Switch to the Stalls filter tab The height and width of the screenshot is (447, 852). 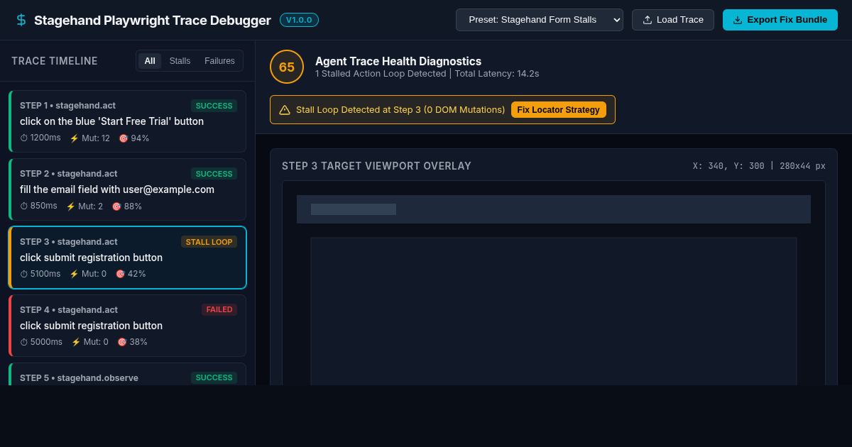click(x=180, y=61)
